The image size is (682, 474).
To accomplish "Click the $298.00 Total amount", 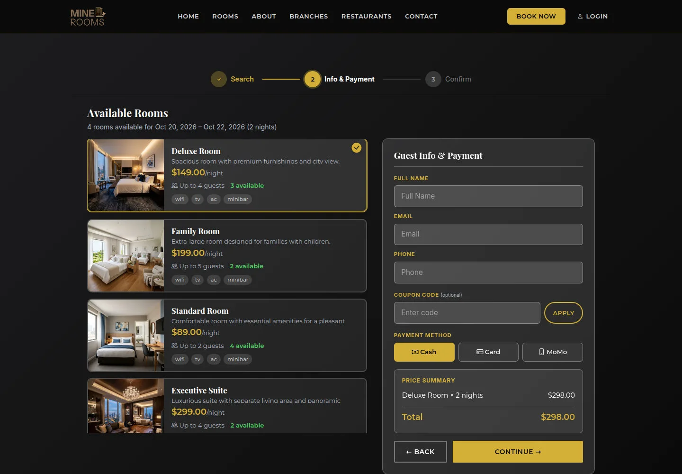I will pyautogui.click(x=558, y=417).
